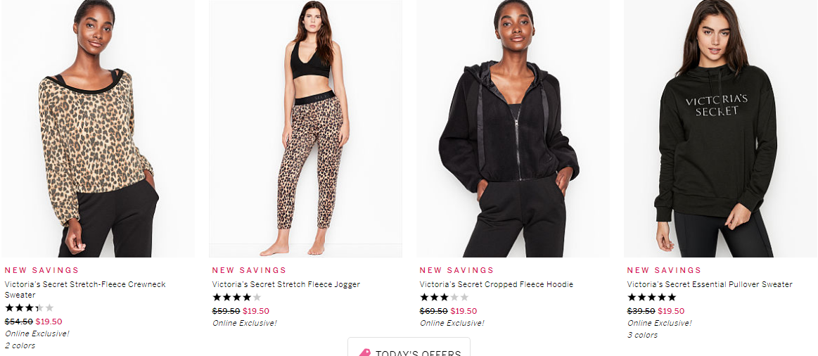Click the $19.50 sale price of Crewneck Sweater
Viewport: 818px width, 356px height.
(49, 322)
